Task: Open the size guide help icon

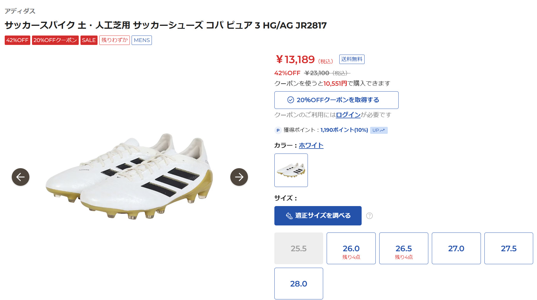Action: coord(370,216)
